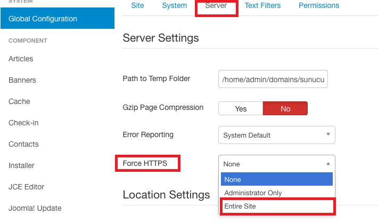This screenshot has height=223, width=378.
Task: Open the System tab
Action: (x=174, y=5)
